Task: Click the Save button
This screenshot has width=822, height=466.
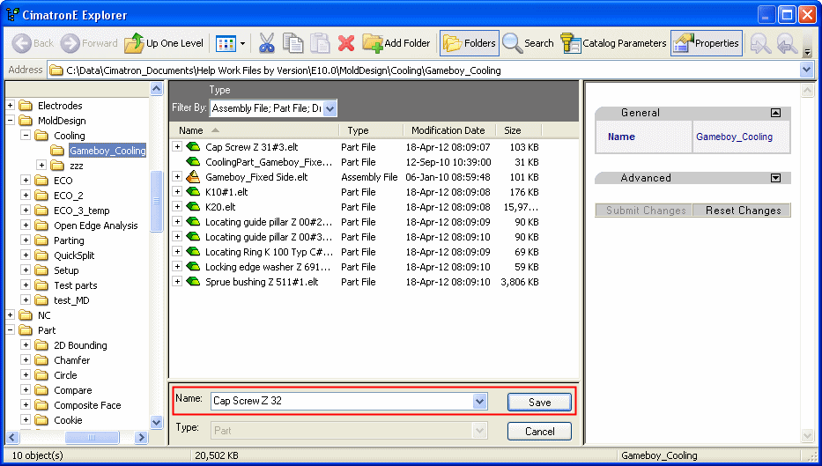Action: point(539,402)
